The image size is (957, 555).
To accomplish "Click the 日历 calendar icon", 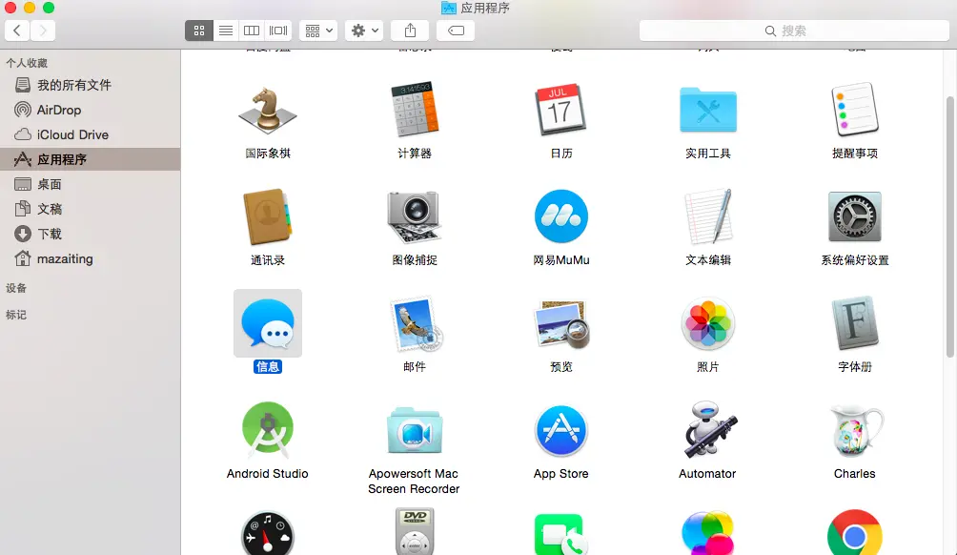I will coord(560,110).
